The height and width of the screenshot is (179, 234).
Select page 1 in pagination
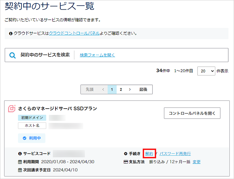tap(112, 89)
